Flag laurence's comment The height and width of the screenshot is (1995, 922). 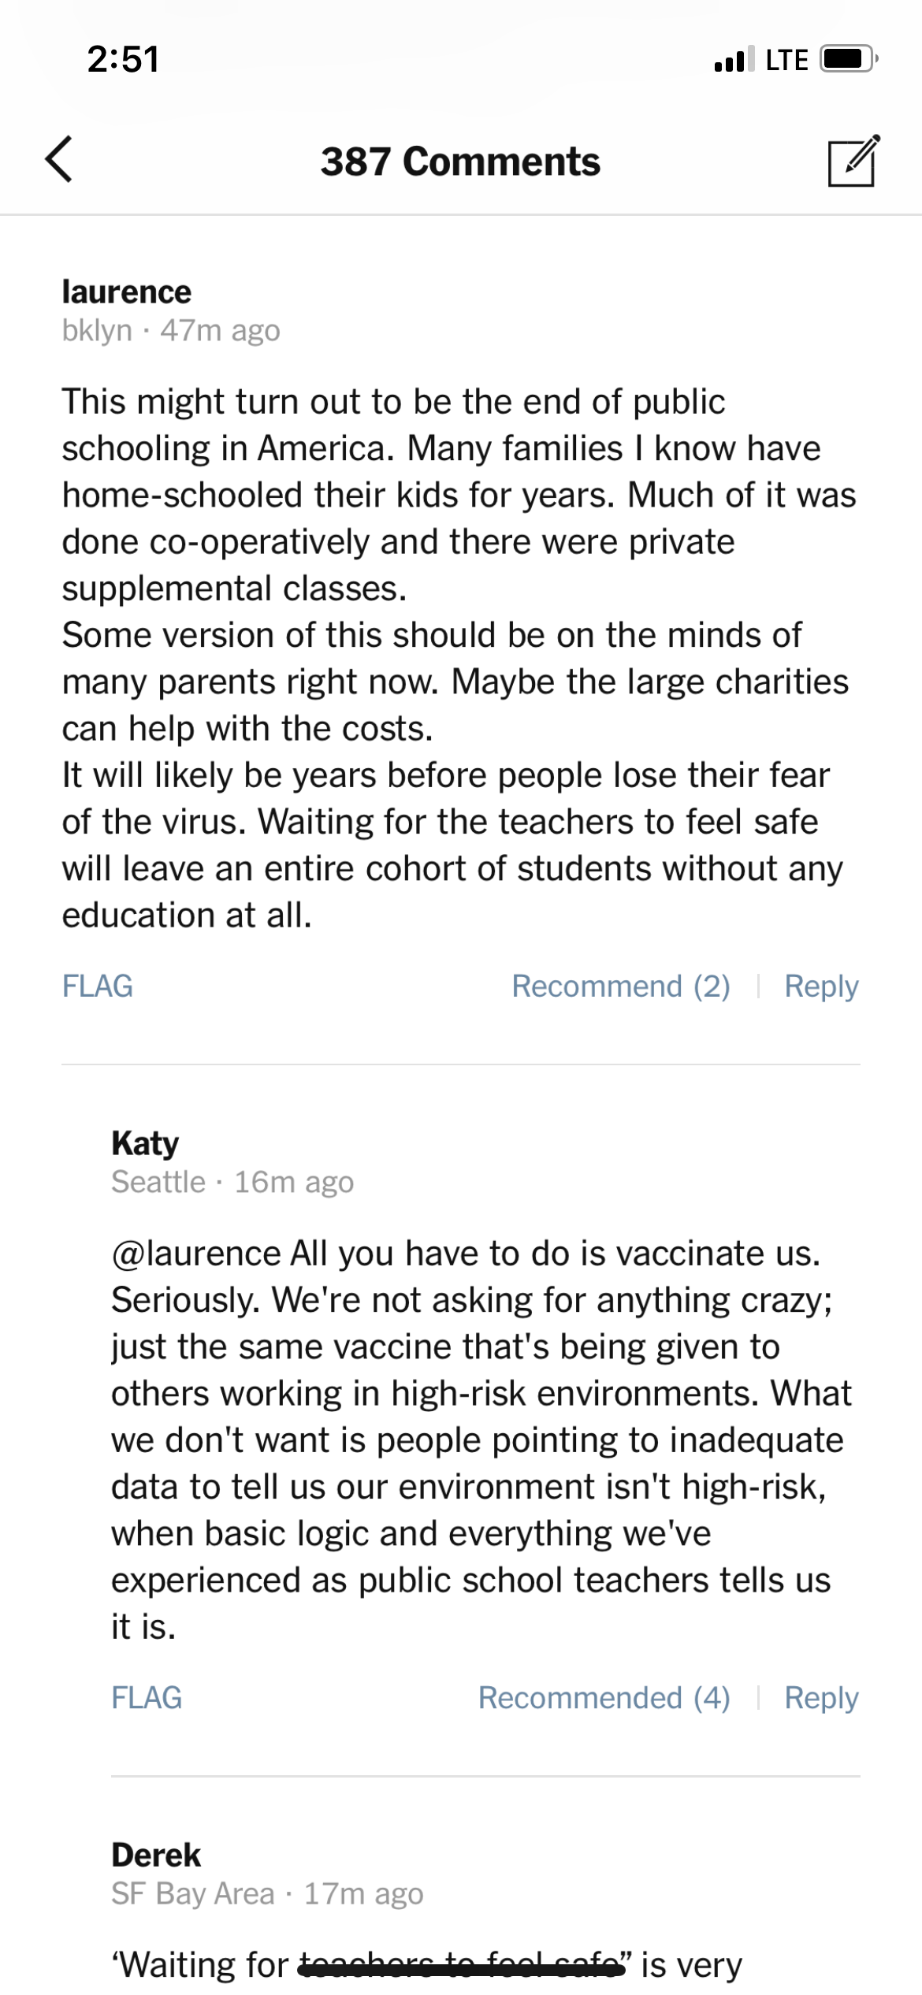[98, 986]
